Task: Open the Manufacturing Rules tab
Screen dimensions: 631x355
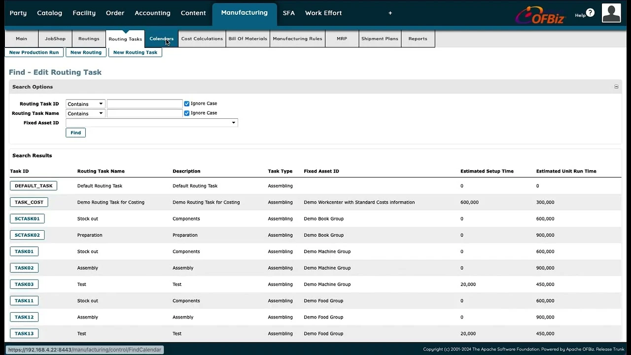Action: pyautogui.click(x=297, y=38)
